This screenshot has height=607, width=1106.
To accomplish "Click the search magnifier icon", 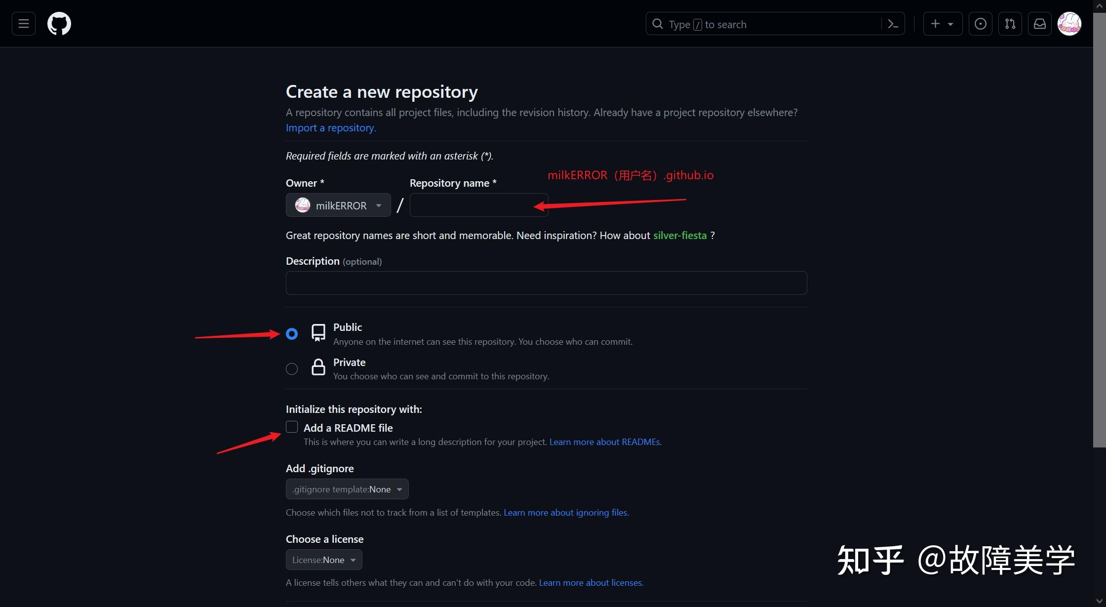I will (657, 23).
